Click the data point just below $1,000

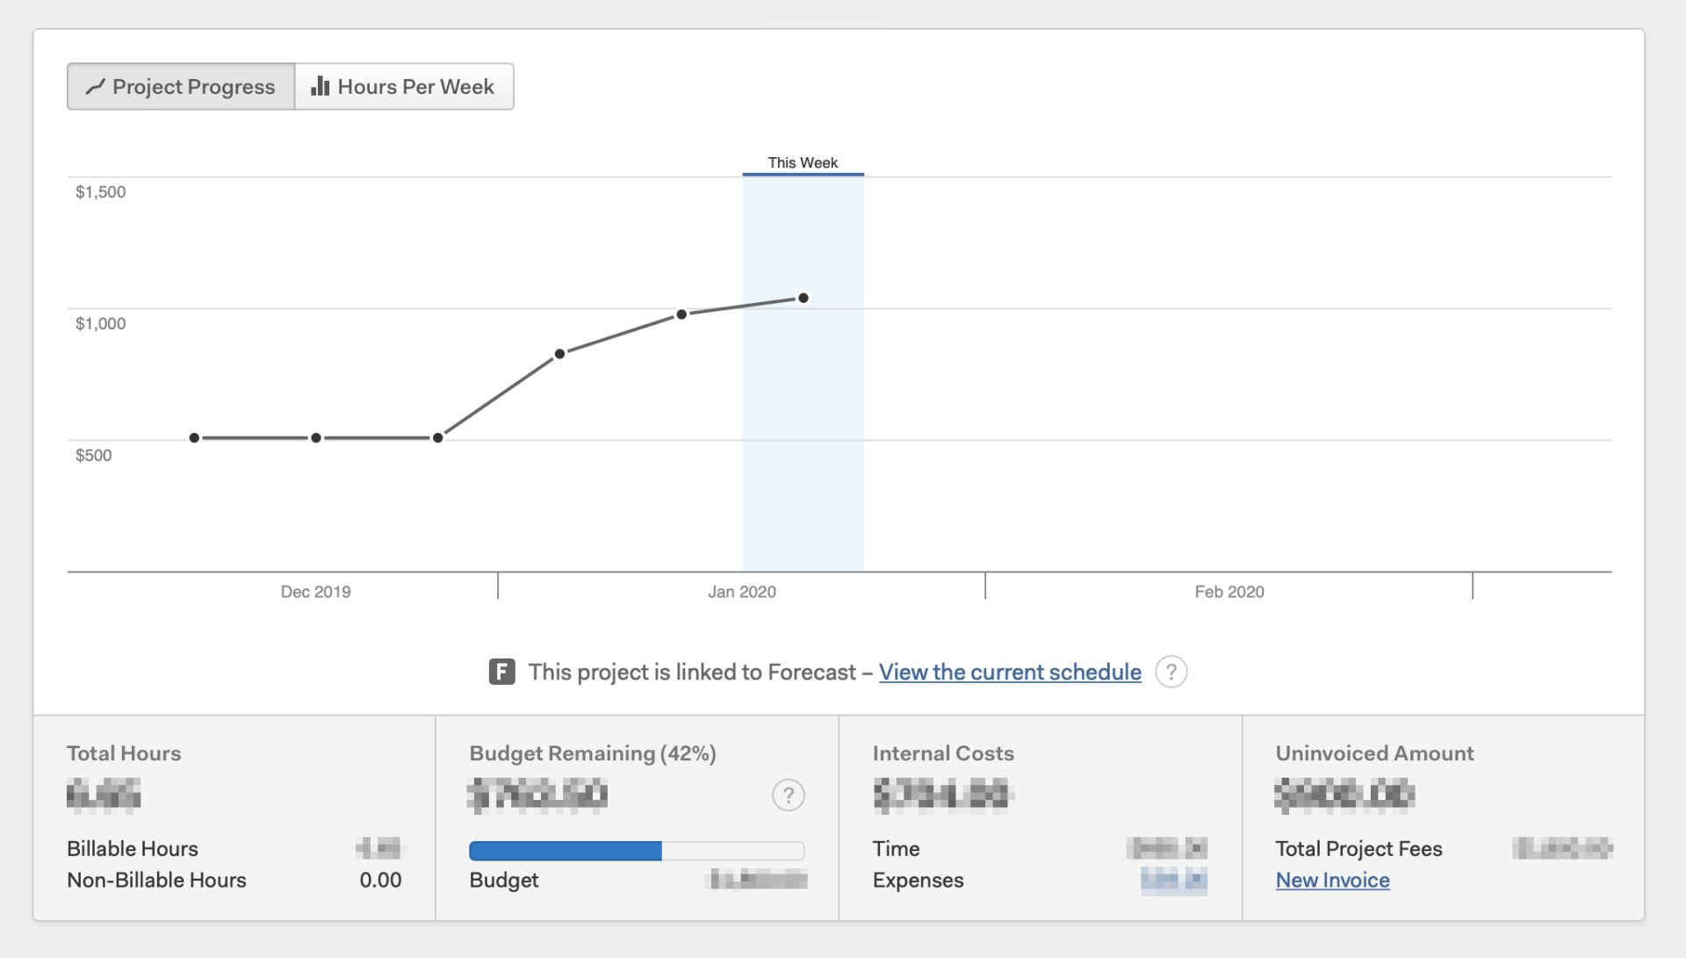[681, 314]
